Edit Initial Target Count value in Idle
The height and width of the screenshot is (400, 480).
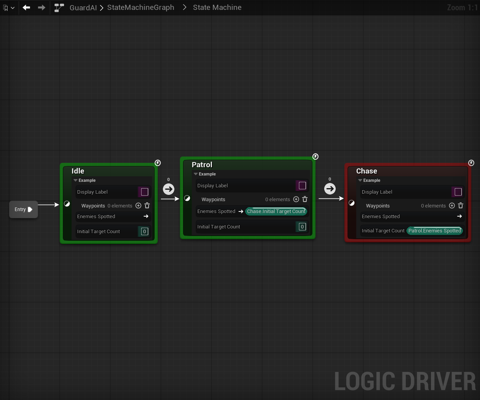click(x=145, y=232)
